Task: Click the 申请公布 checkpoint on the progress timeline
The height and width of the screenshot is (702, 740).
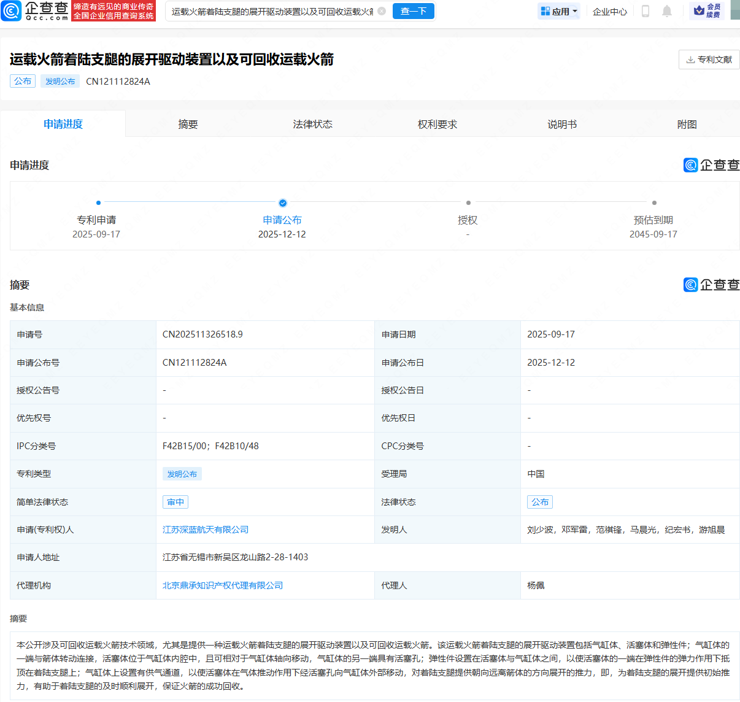Action: tap(282, 202)
